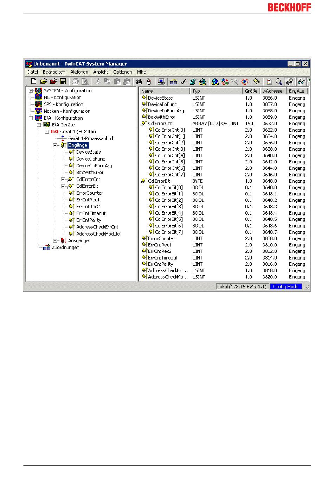Click the New document toolbar icon

point(34,82)
